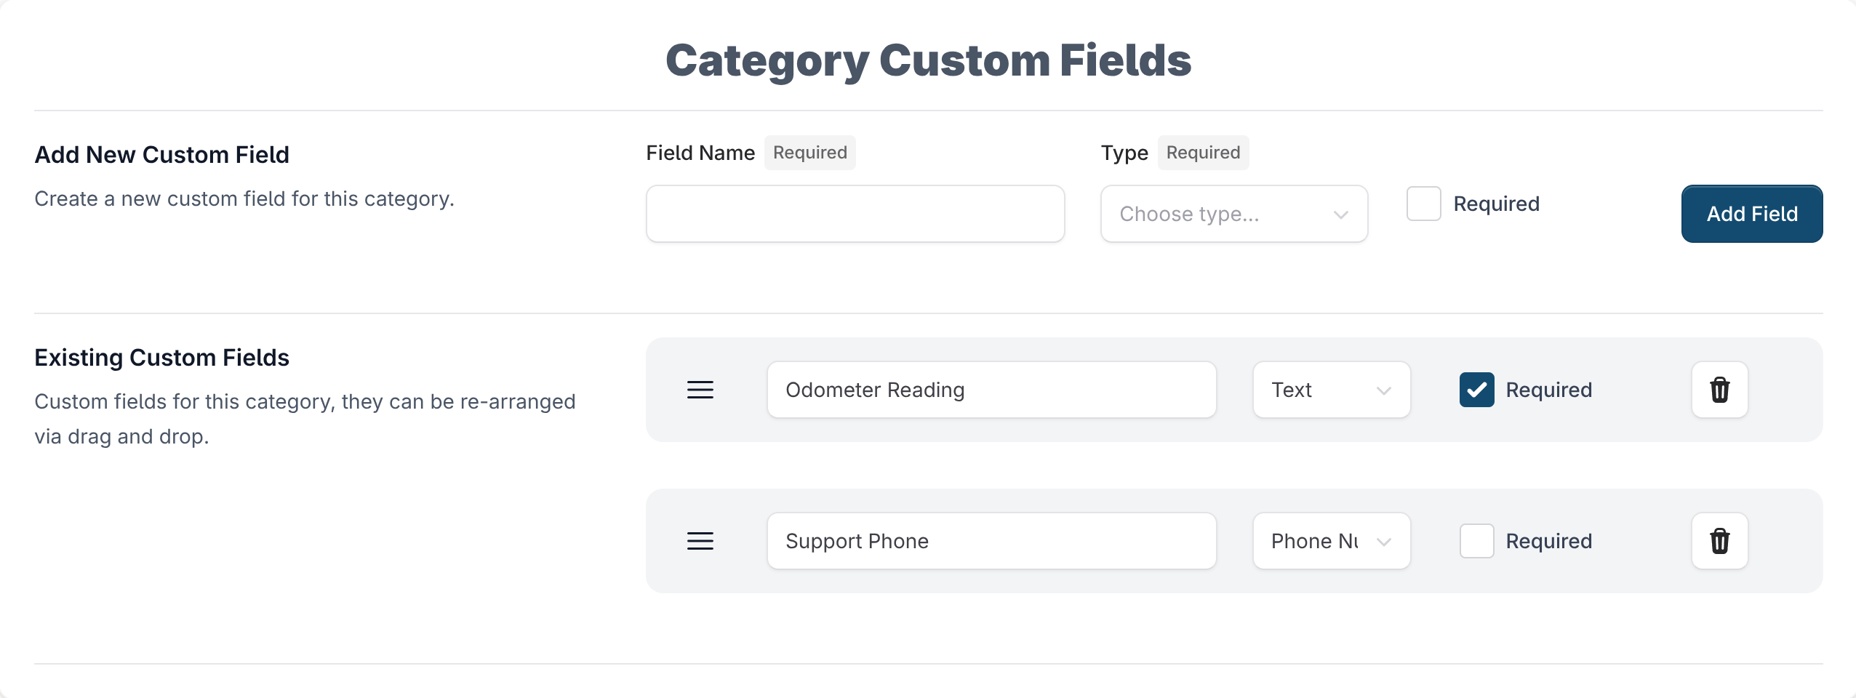1856x698 pixels.
Task: Open the Text type dropdown for Odometer Reading
Action: (1332, 390)
